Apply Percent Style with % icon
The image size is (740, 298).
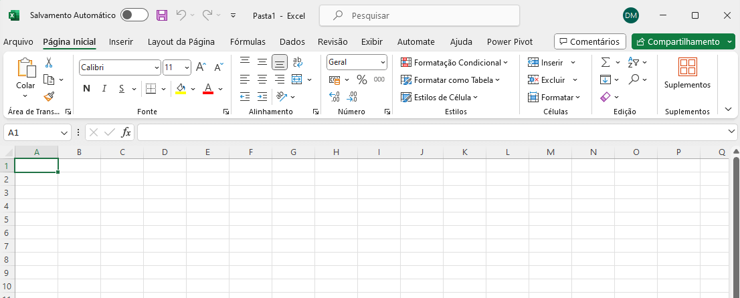[x=362, y=80]
